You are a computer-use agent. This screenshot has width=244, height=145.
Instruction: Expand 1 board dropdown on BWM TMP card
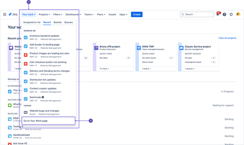click(x=146, y=69)
